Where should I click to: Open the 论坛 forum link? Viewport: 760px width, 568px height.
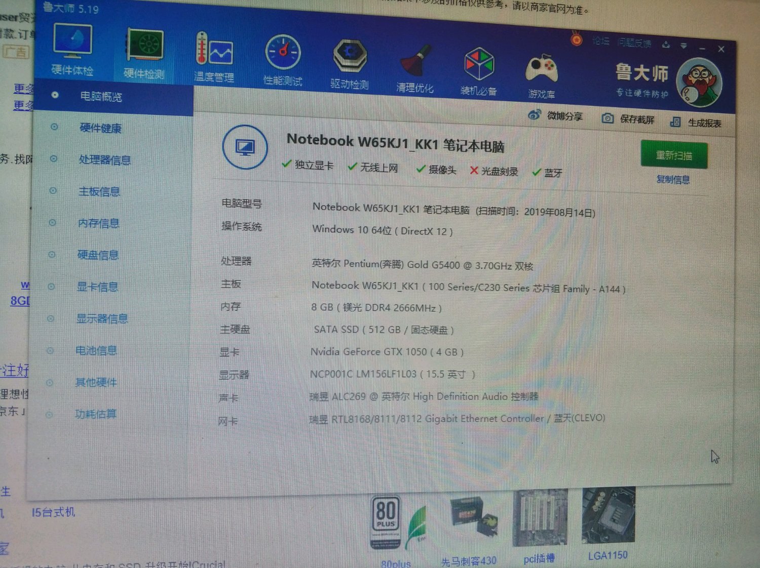click(601, 41)
